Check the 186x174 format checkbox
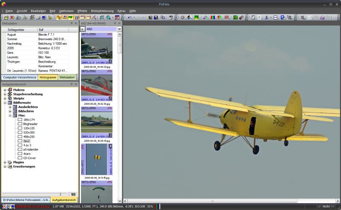 pos(20,120)
